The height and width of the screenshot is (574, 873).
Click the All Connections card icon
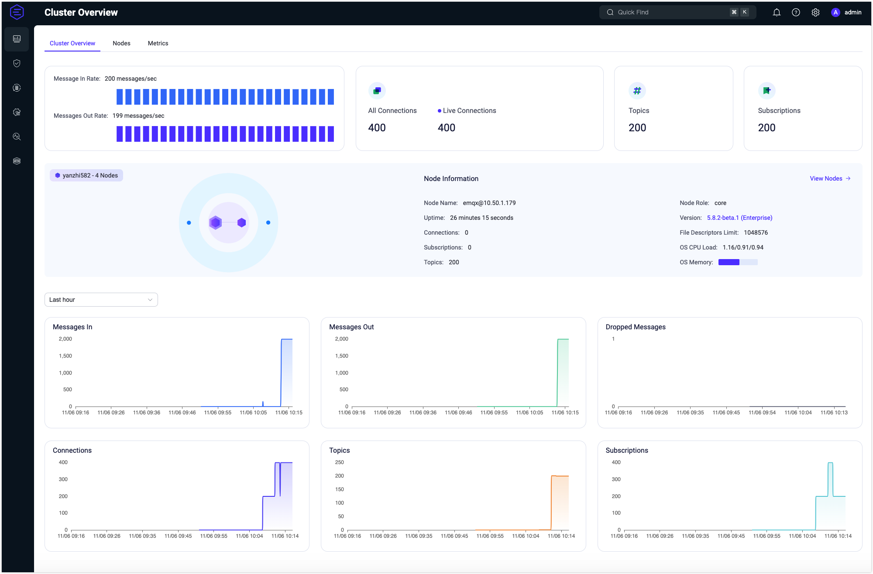[377, 91]
